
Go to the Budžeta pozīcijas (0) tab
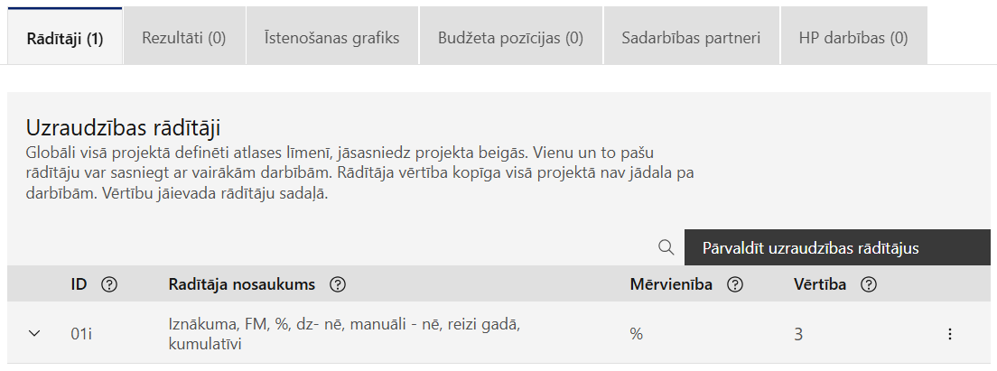click(510, 38)
